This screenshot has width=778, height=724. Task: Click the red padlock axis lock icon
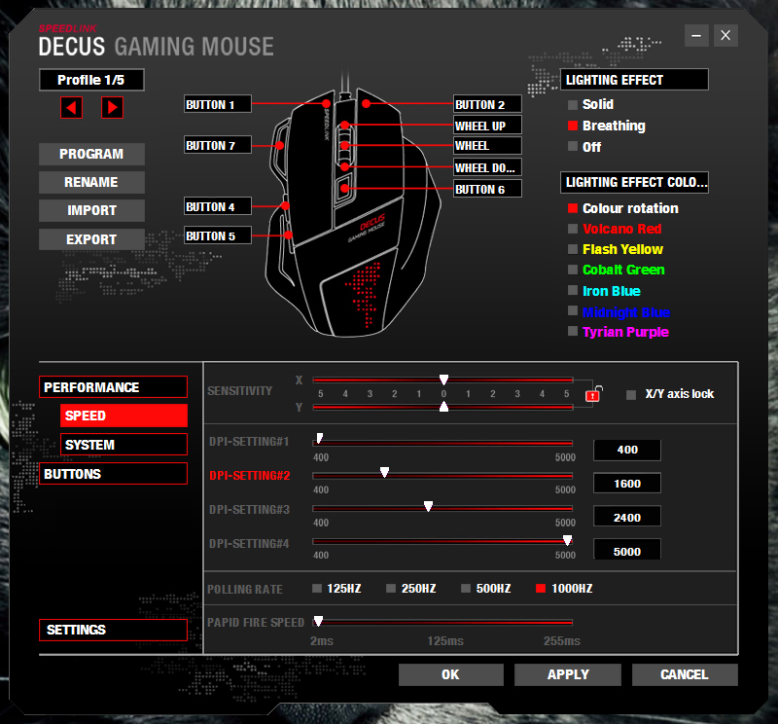click(593, 395)
